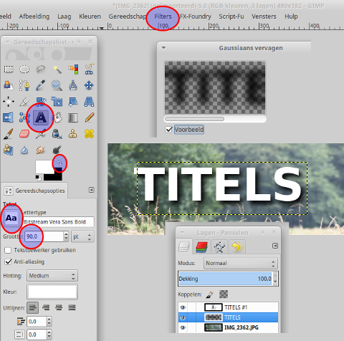The height and width of the screenshot is (341, 344).
Task: Switch to the Channels tab in dock
Action: tap(201, 246)
